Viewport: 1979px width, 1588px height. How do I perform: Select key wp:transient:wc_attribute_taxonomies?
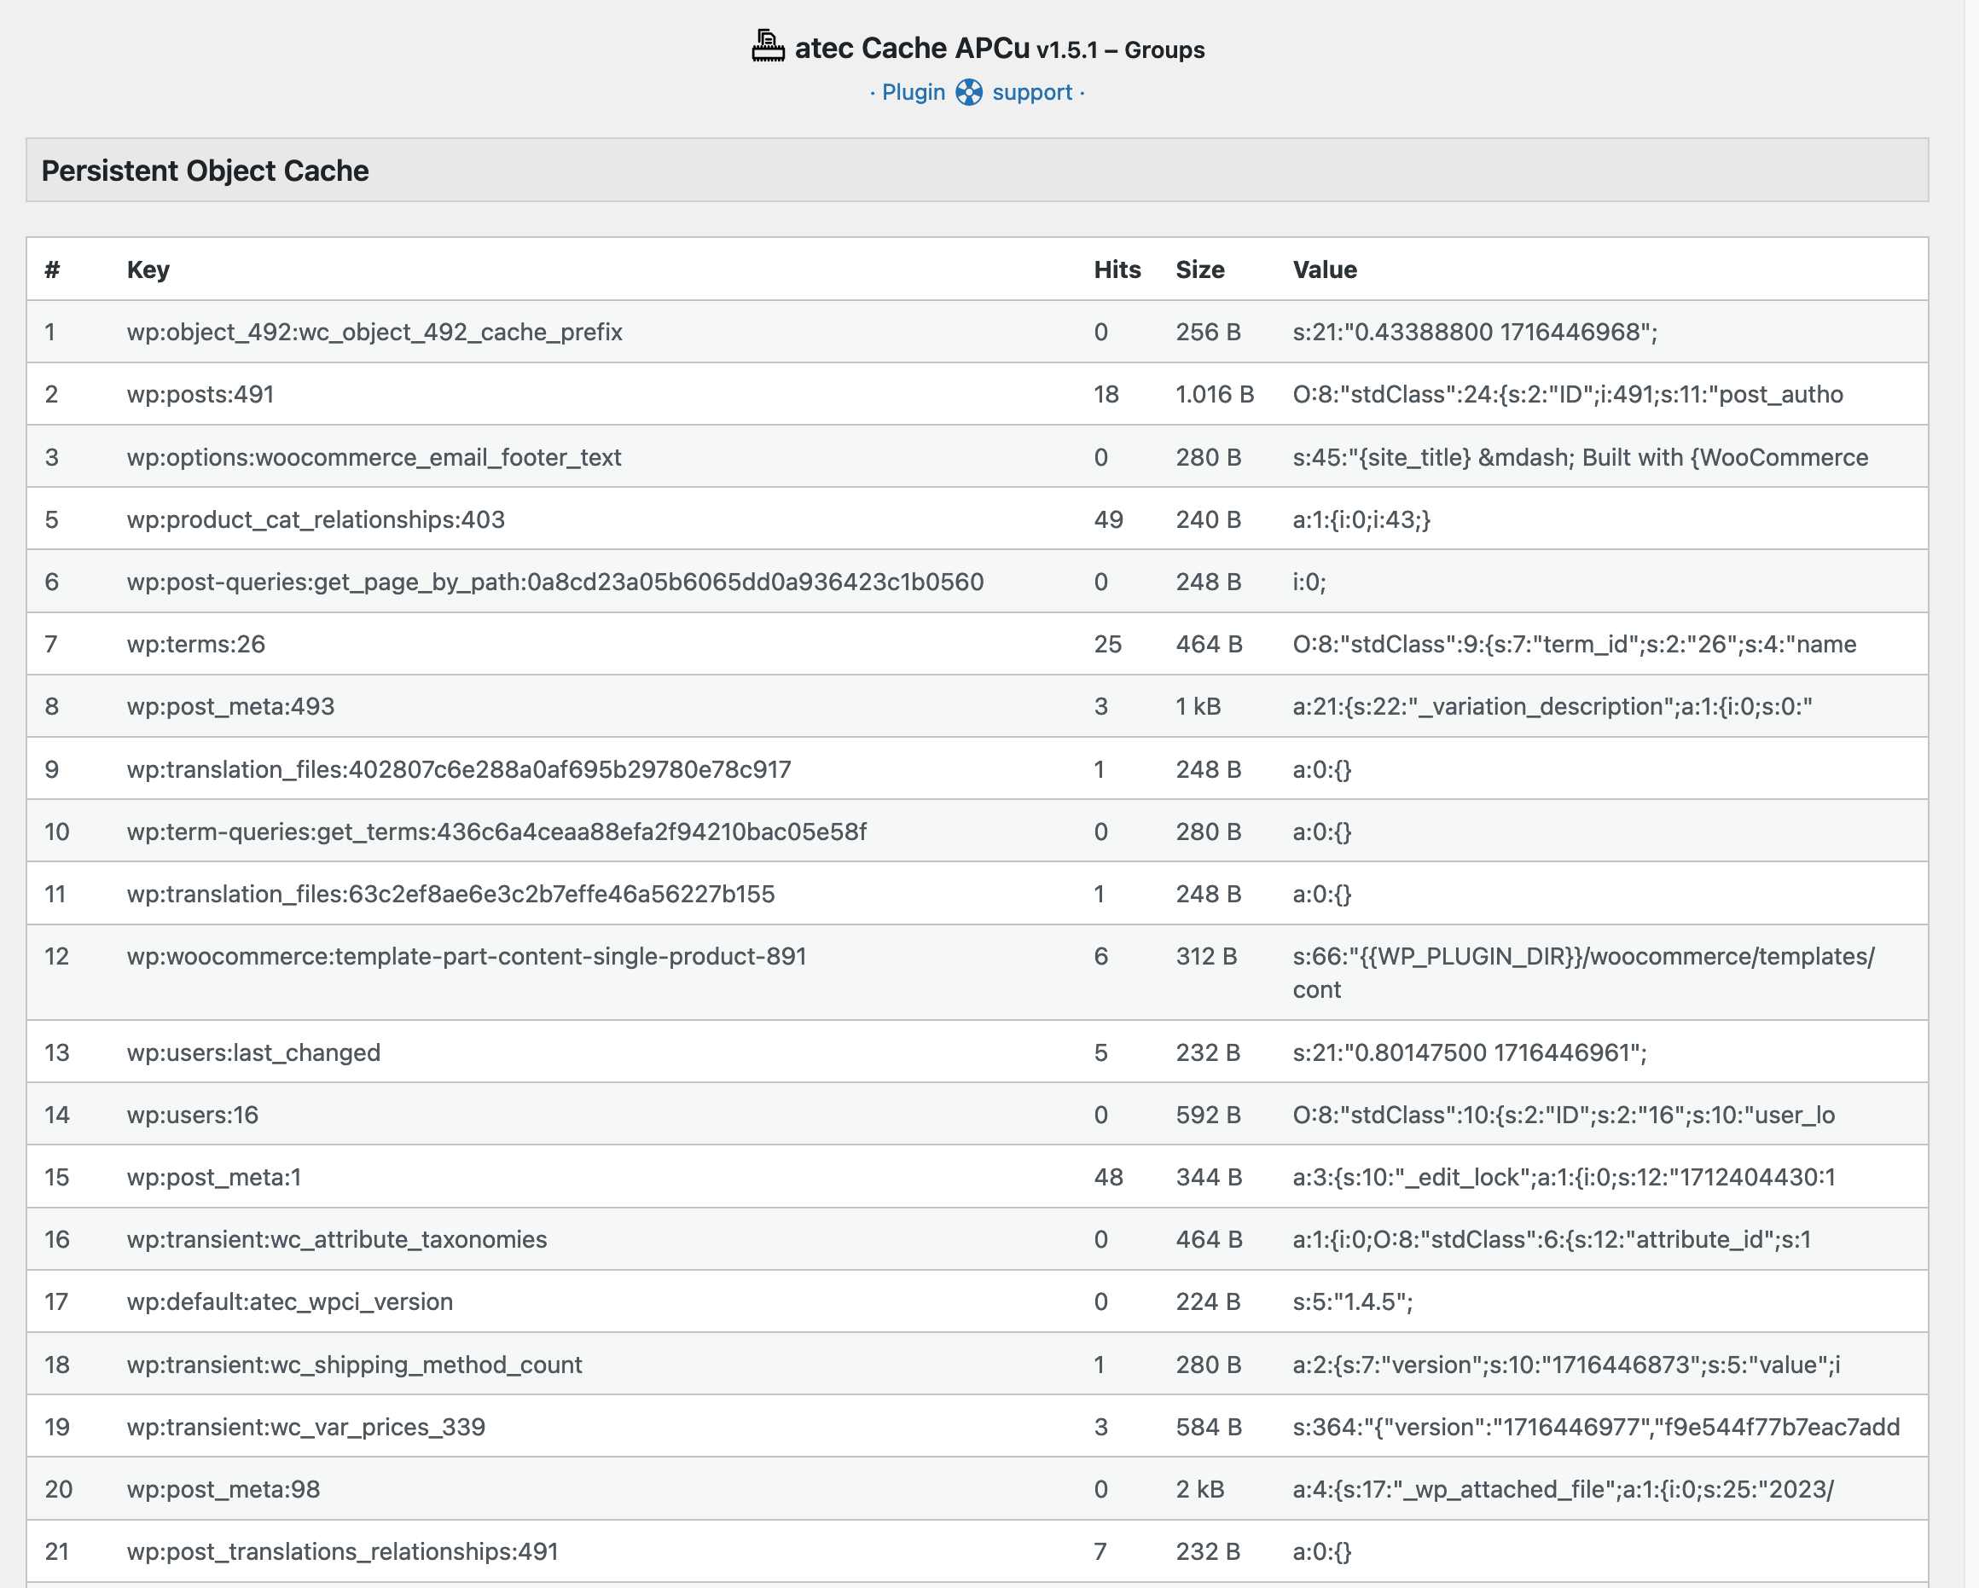(337, 1240)
